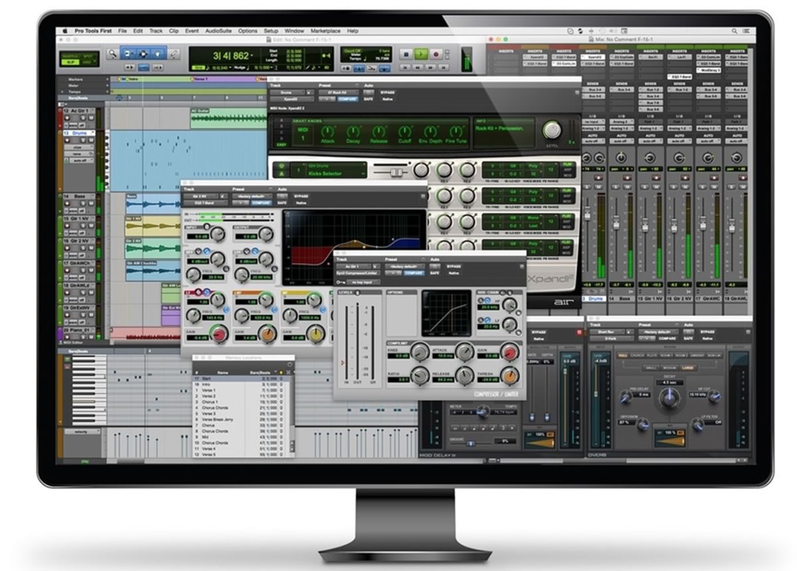Screen dimensions: 797x571
Task: Toggle BYPASS in the Compressor/Limiter window
Action: coord(453,266)
